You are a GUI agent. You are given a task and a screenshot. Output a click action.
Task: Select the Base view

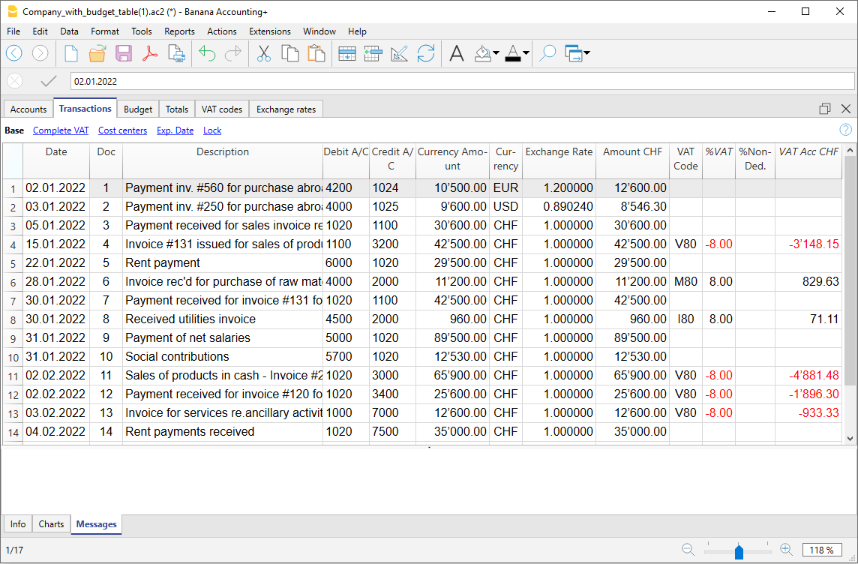click(x=14, y=130)
